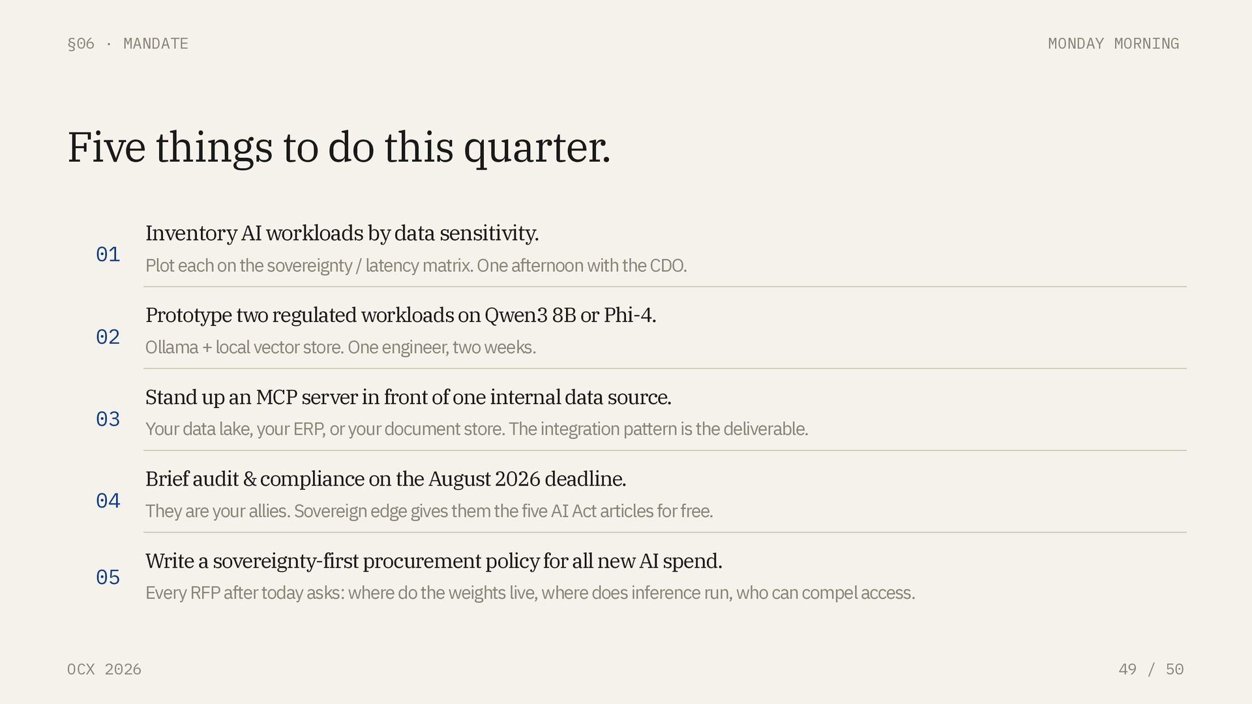Select item number 05
1252x704 pixels.
(x=108, y=577)
